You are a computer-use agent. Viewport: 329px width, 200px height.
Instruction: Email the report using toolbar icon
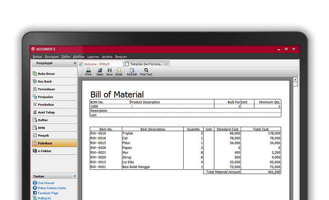point(119,72)
